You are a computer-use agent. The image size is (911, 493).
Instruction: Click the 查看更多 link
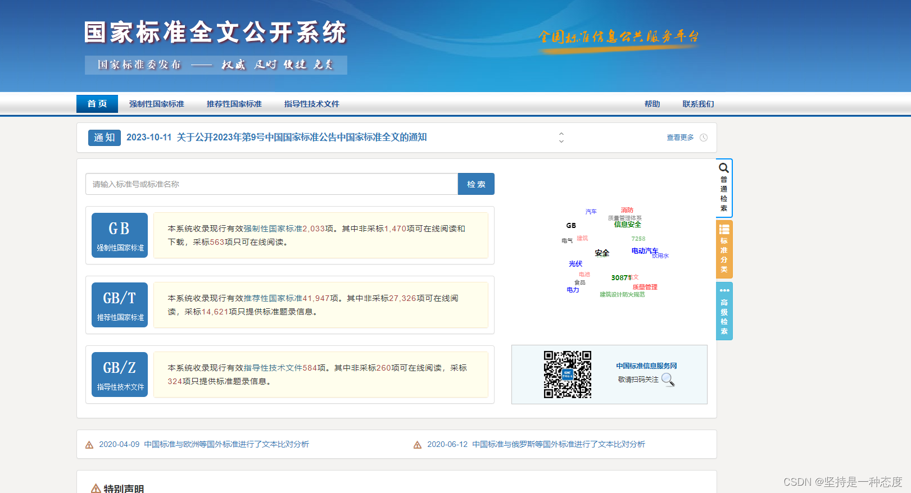[680, 138]
